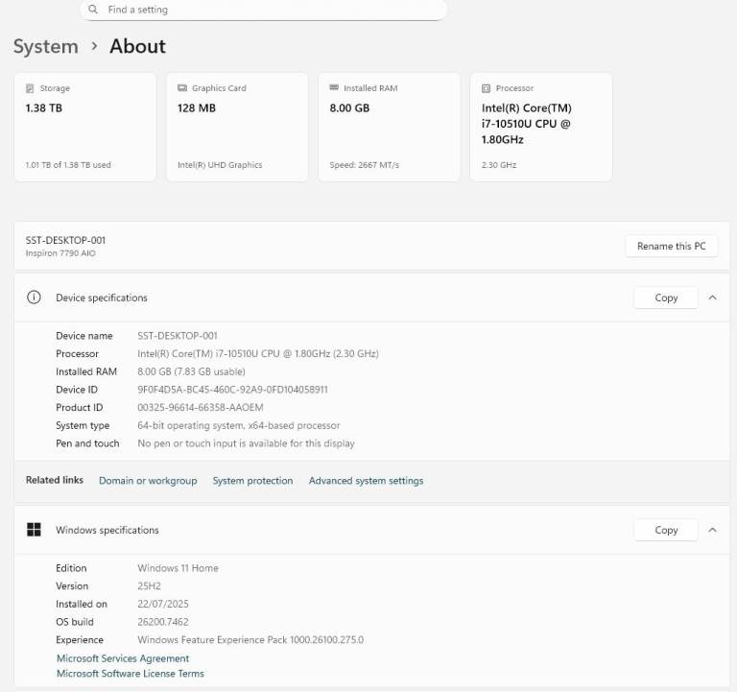Open System protection link
This screenshot has width=737, height=692.
[252, 481]
